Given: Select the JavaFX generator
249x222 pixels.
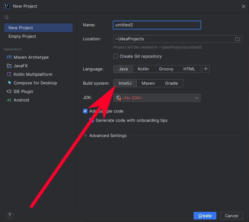Looking at the screenshot, I should [17, 66].
